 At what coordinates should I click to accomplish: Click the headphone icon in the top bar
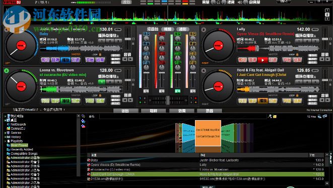(218, 3)
